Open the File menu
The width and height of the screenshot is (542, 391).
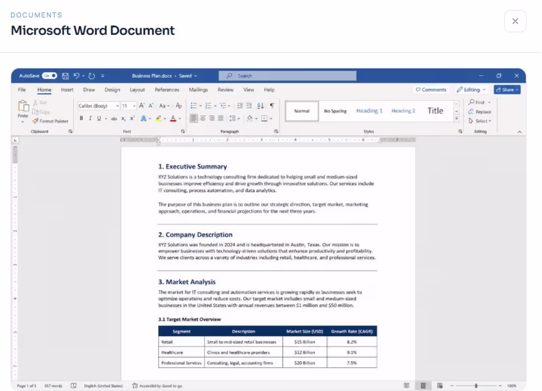pyautogui.click(x=22, y=90)
